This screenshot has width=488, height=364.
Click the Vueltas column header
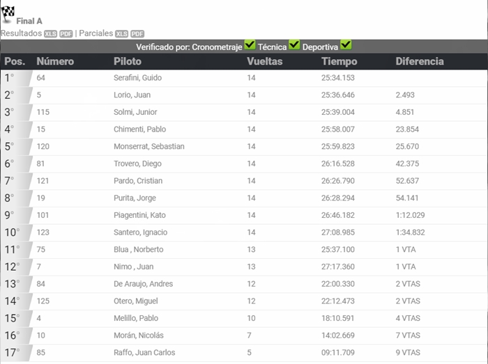click(265, 61)
